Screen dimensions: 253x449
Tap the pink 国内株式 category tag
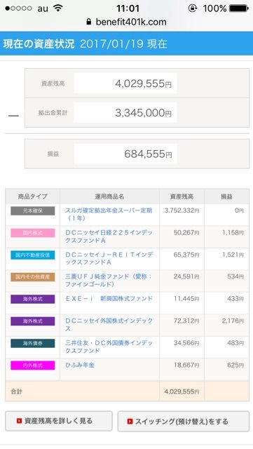click(x=33, y=233)
